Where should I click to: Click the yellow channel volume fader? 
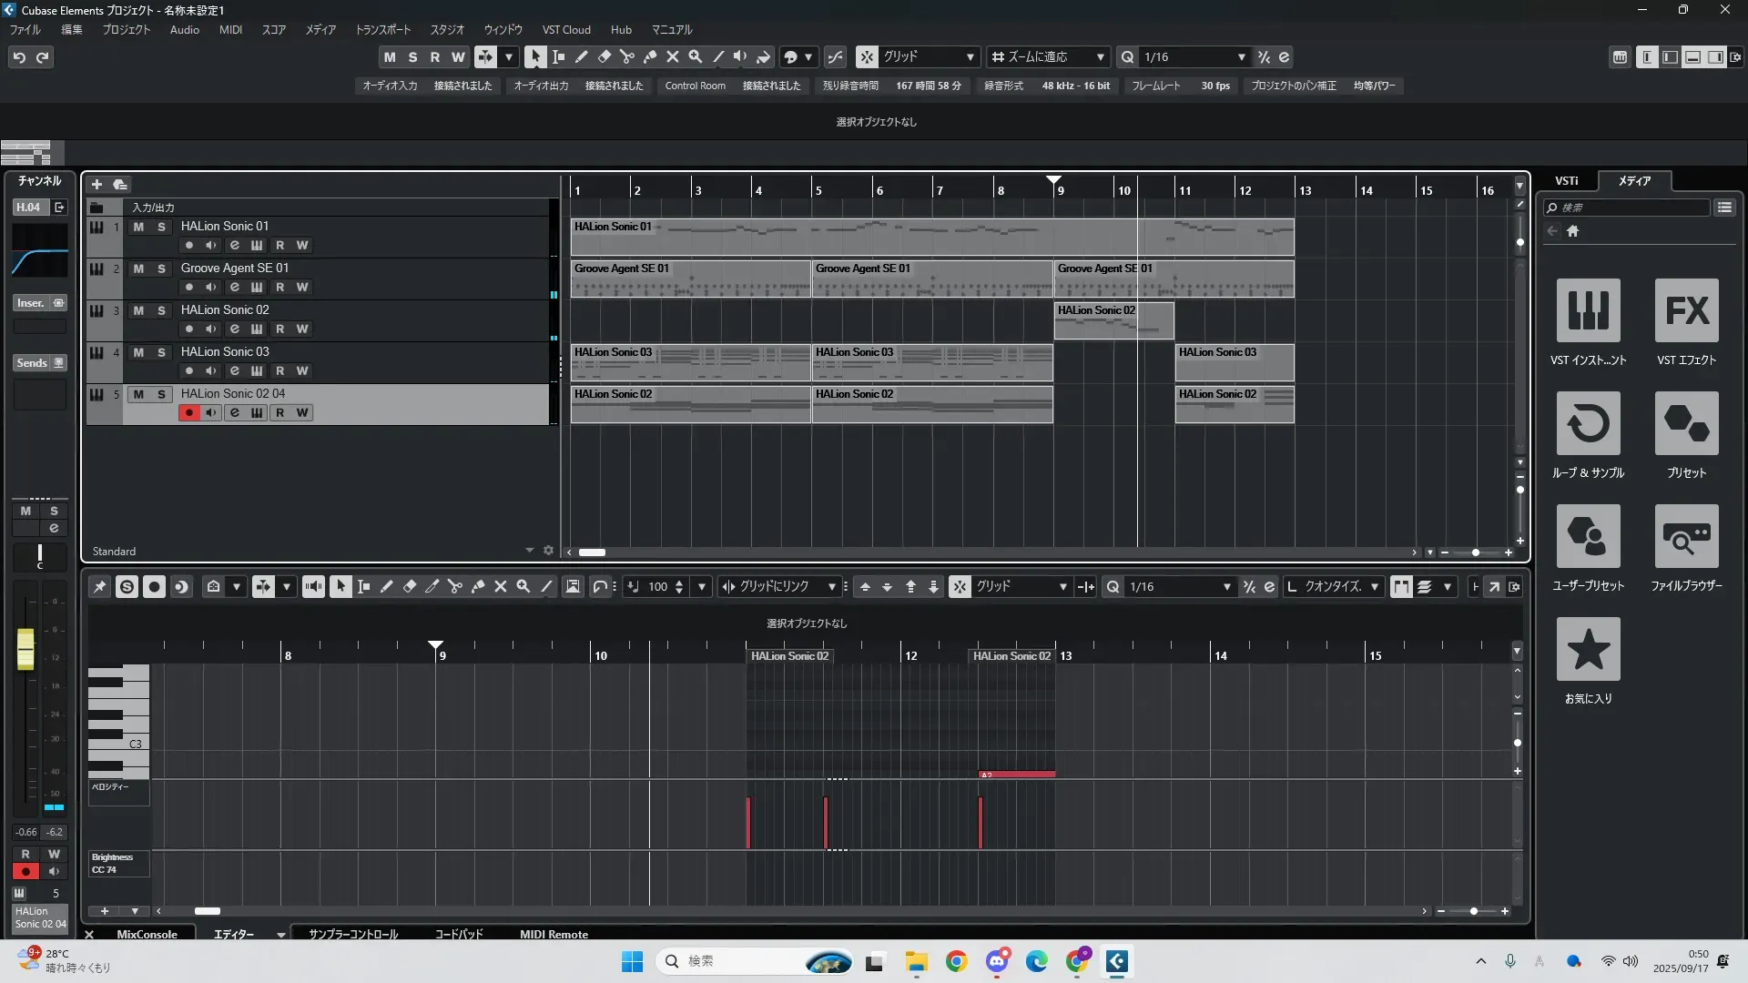point(25,648)
